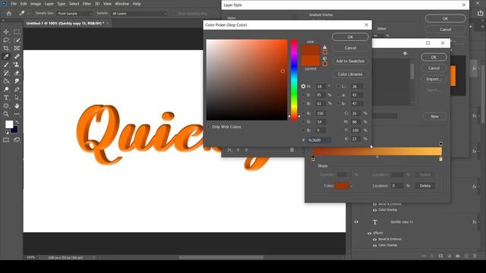Image resolution: width=486 pixels, height=273 pixels.
Task: Select the Crop tool
Action: click(6, 49)
